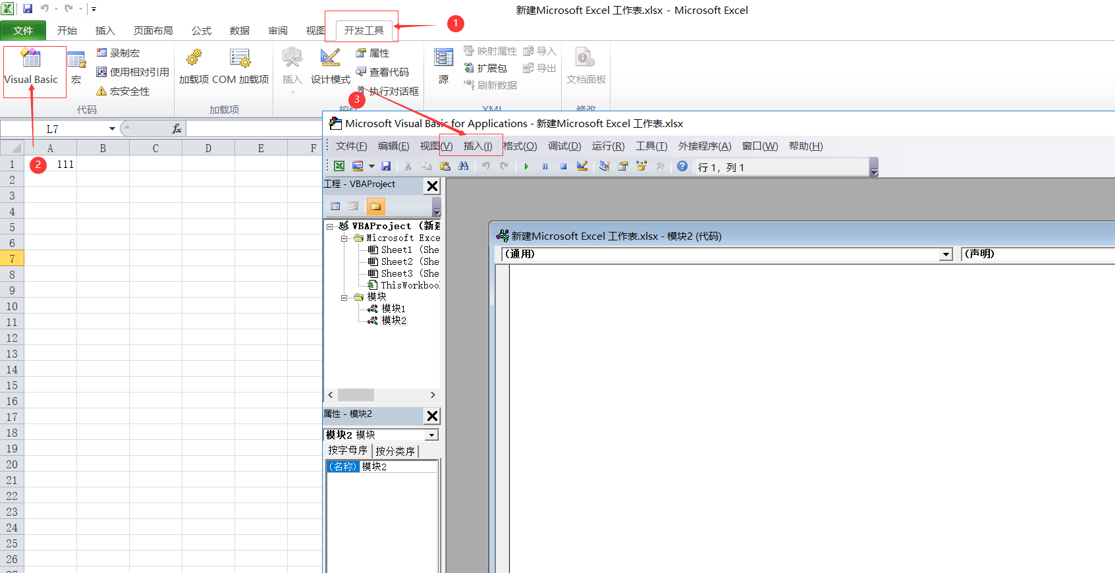Undo via Quick Access Toolbar arrow
Image resolution: width=1115 pixels, height=573 pixels.
45,9
